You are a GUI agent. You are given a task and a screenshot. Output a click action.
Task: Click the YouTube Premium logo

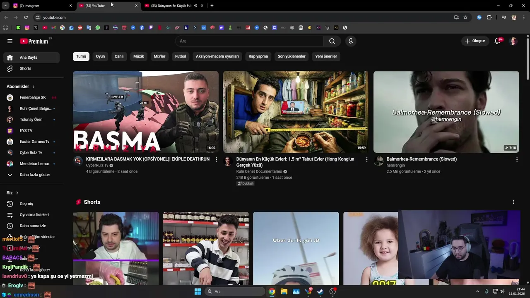35,41
